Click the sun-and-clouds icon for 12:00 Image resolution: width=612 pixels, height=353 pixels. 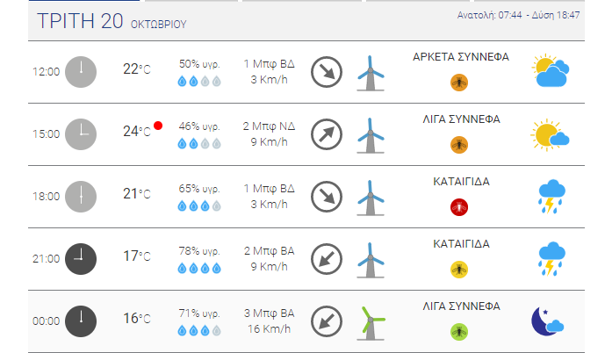point(551,70)
